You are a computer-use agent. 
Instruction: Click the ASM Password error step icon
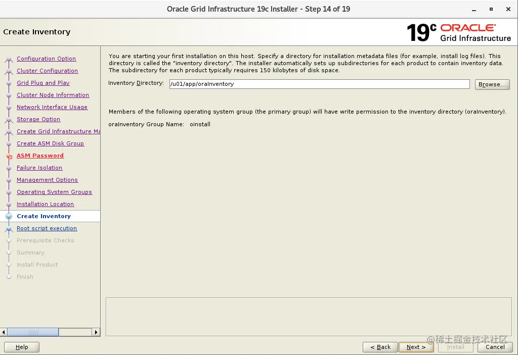coord(9,157)
